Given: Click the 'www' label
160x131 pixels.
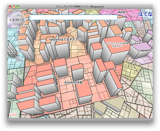Looking at the screenshot, I should coord(11,52).
